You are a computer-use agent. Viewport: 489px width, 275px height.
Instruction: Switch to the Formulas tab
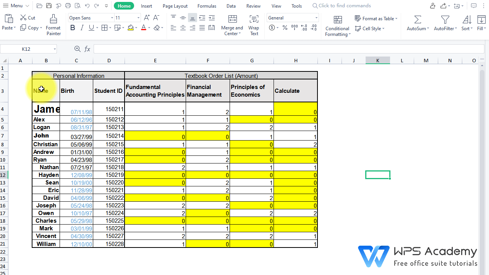pyautogui.click(x=207, y=6)
